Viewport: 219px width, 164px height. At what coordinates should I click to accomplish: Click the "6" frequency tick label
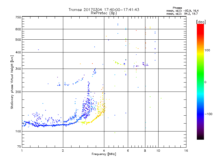(x=128, y=151)
